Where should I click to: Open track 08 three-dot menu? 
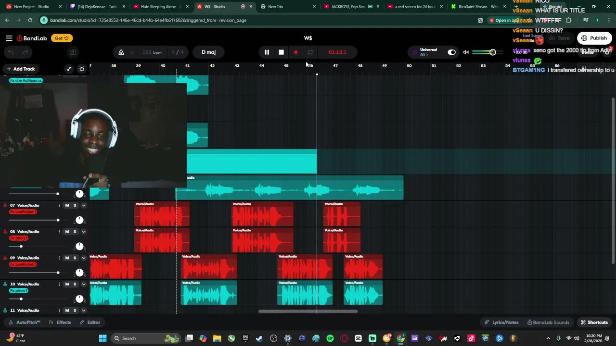click(59, 232)
